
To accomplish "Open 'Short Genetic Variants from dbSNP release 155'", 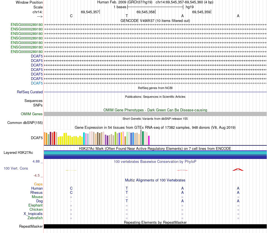I will click(155, 119).
